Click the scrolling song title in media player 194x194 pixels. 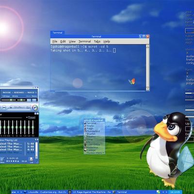[x=19, y=93]
